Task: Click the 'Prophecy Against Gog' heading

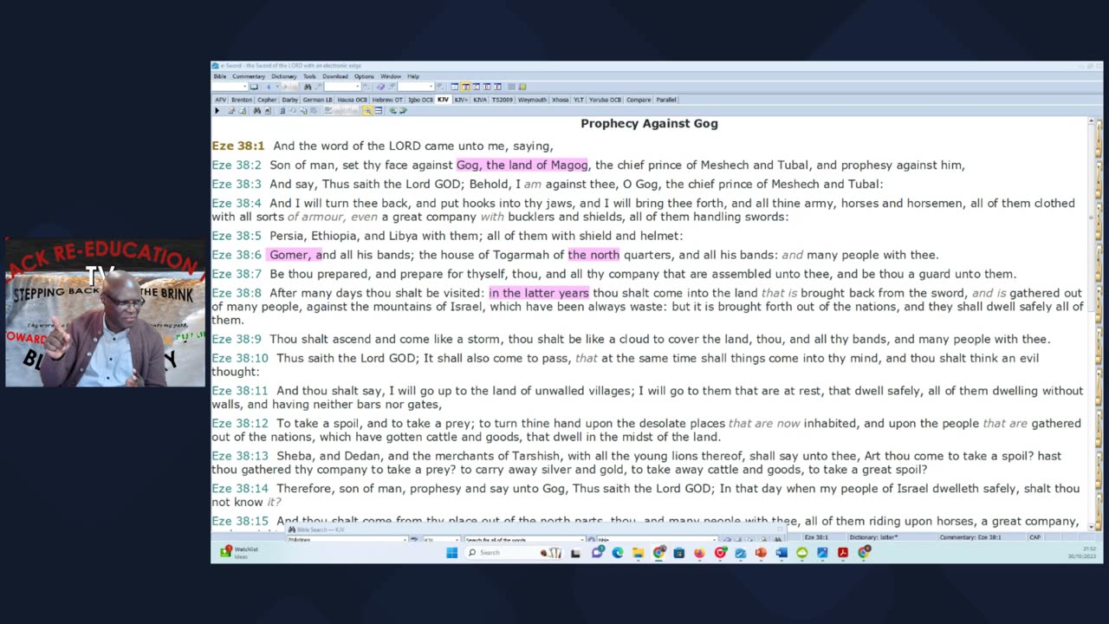Action: click(649, 123)
